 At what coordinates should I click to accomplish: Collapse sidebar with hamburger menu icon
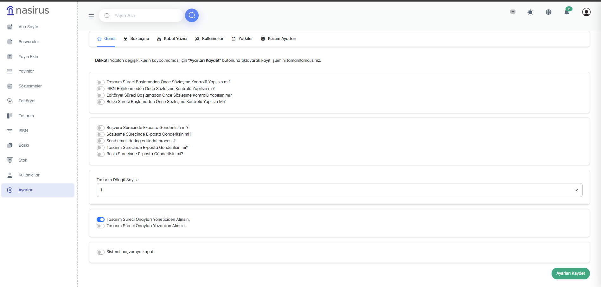[91, 16]
